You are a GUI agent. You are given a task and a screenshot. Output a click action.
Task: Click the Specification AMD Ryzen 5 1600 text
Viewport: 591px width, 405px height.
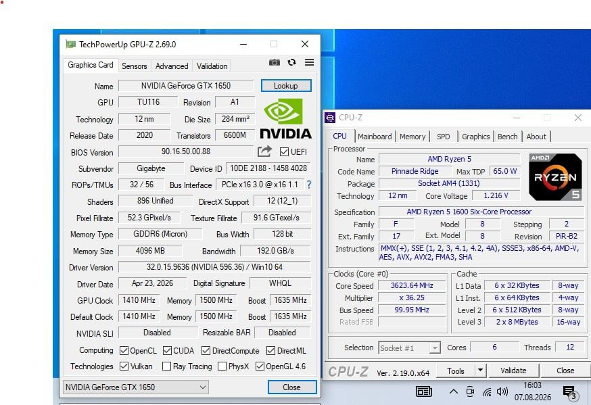[x=469, y=212]
